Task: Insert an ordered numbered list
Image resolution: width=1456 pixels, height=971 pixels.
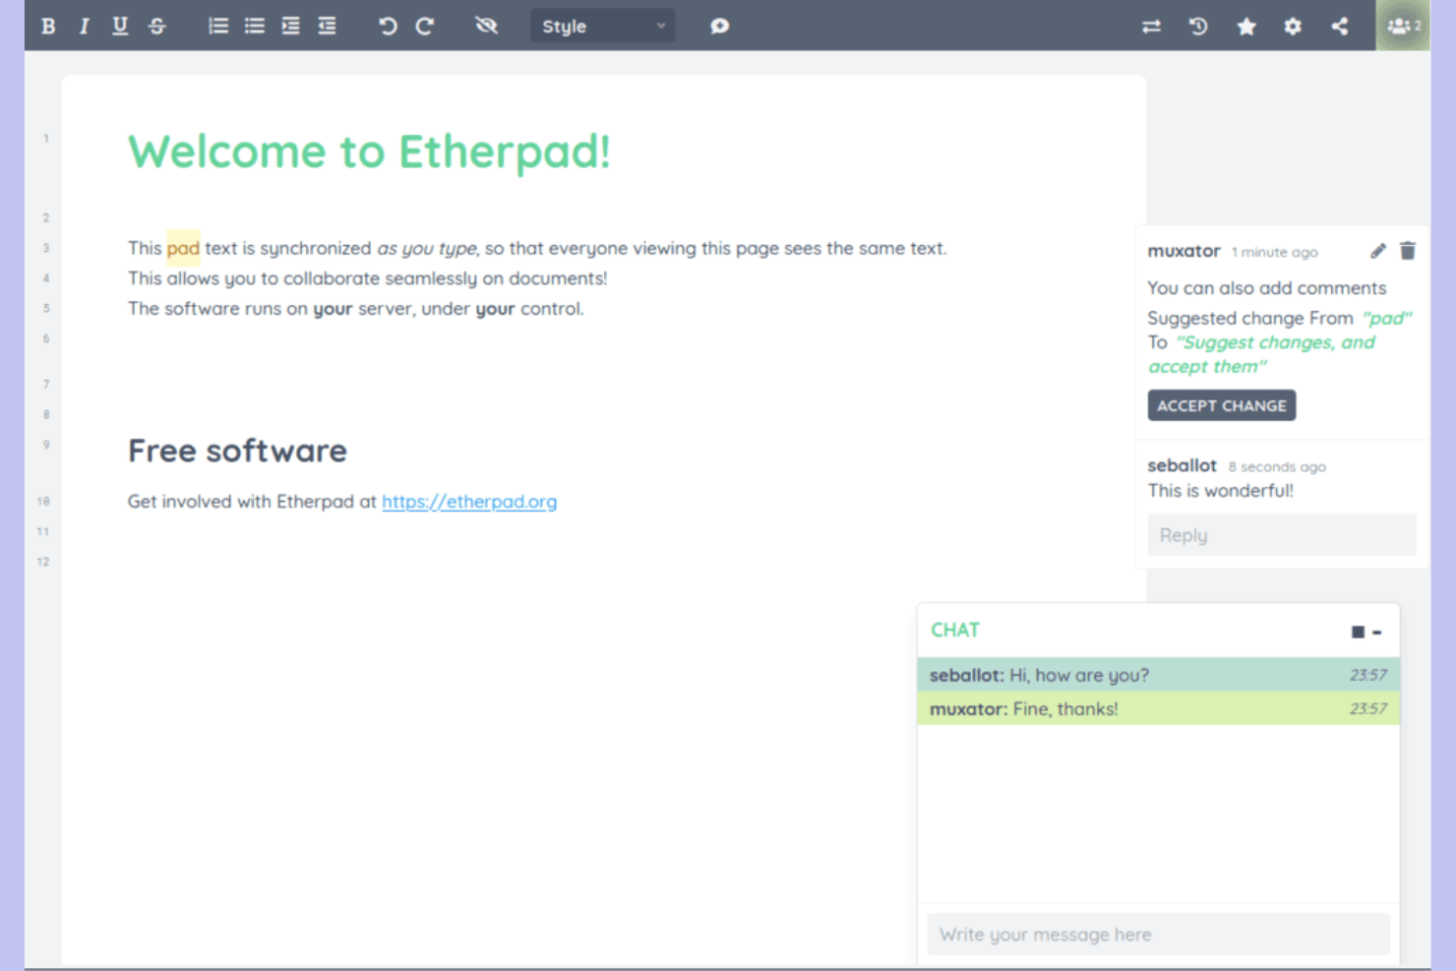Action: point(218,27)
